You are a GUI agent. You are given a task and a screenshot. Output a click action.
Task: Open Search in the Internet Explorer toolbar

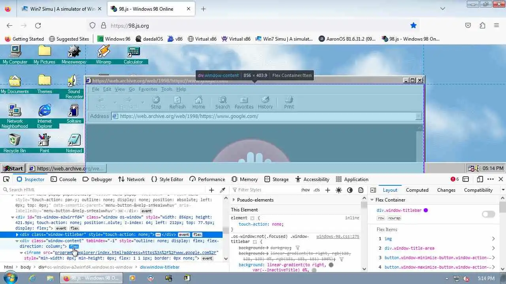pos(223,103)
